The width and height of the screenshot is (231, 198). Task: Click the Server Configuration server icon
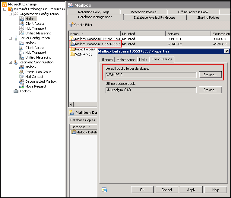tap(16, 38)
